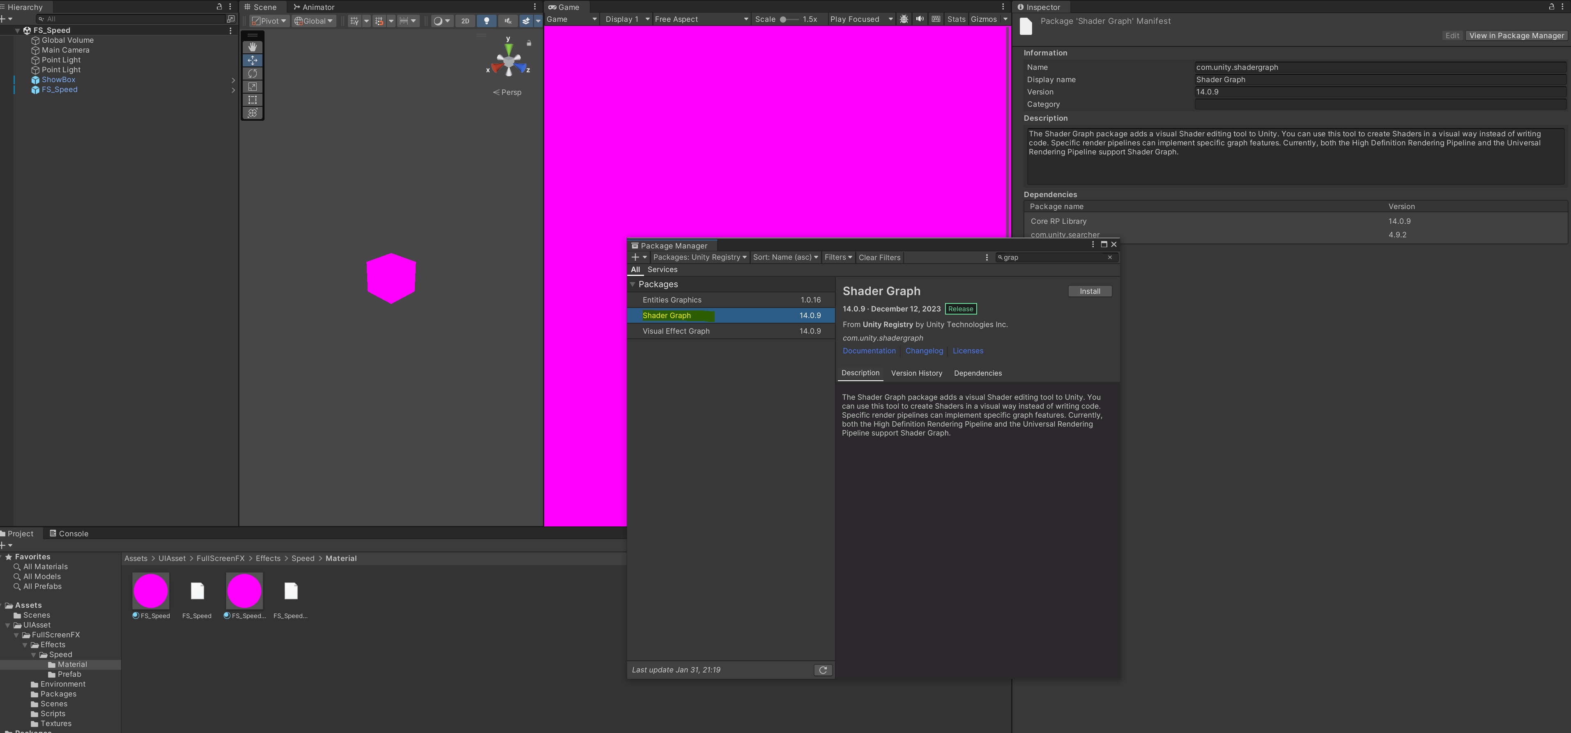This screenshot has width=1571, height=733.
Task: Mute audio in the Game view
Action: 920,20
